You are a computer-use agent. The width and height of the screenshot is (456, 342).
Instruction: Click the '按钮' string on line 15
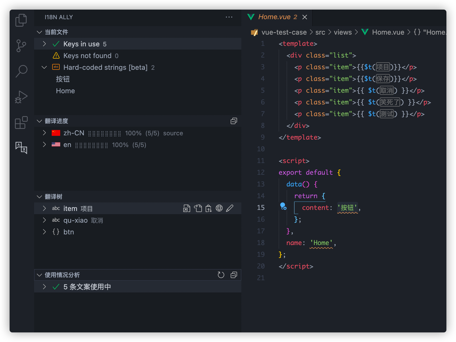[x=347, y=208]
